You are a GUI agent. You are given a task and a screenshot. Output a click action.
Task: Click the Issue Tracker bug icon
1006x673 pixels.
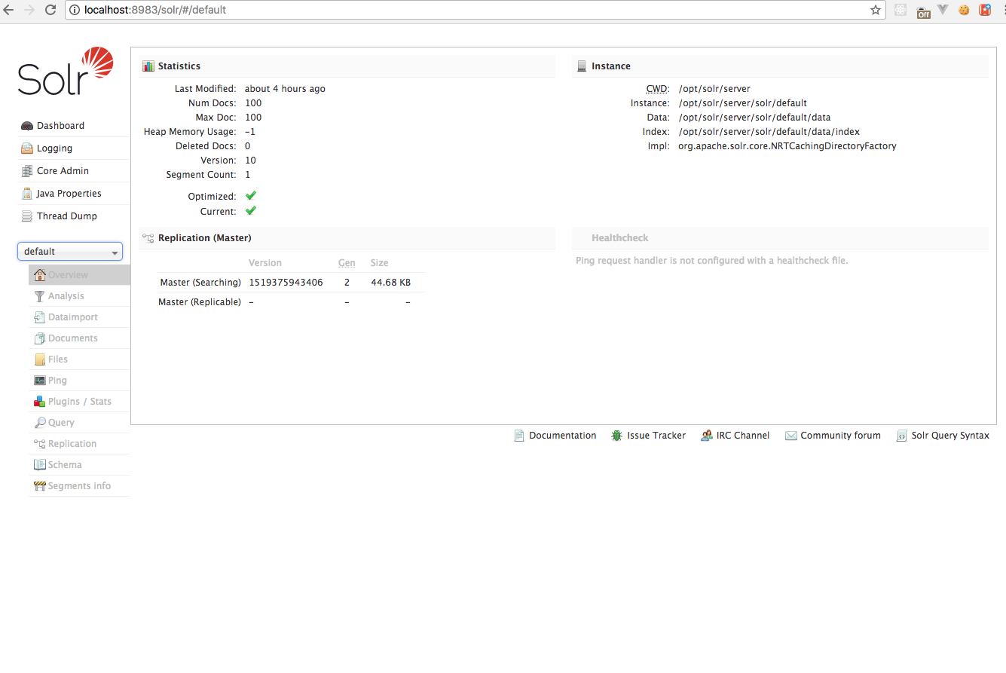coord(616,436)
